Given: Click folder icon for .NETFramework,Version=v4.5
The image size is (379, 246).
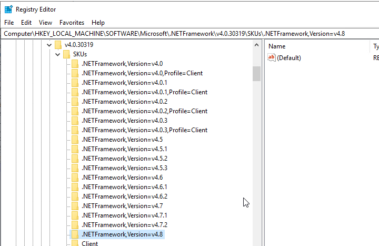Looking at the screenshot, I should click(75, 140).
